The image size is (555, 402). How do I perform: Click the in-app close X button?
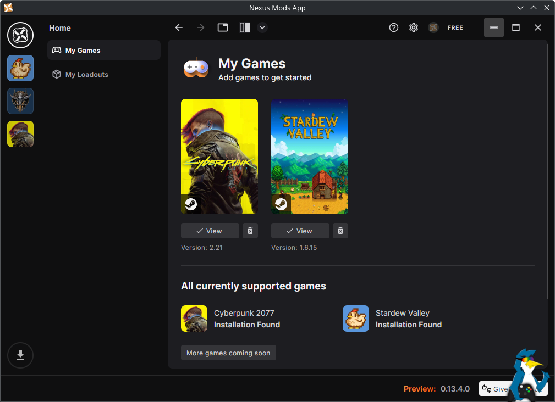pyautogui.click(x=538, y=27)
